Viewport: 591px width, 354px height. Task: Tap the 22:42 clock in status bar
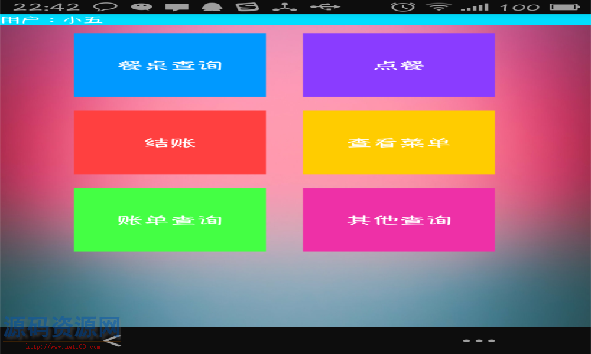point(46,7)
